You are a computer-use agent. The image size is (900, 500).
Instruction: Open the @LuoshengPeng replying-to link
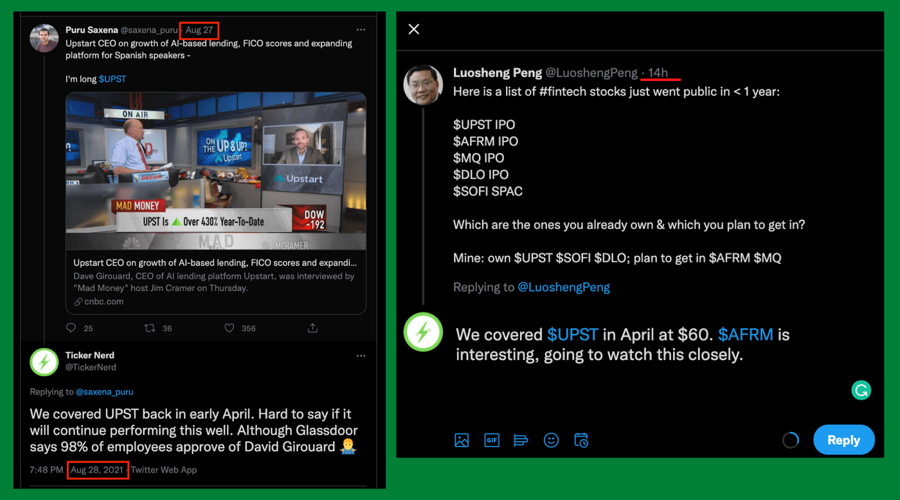(564, 287)
